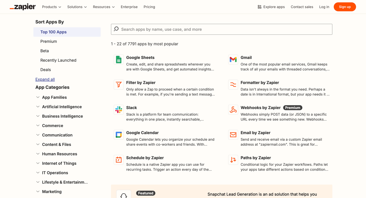Open the Email by Zapier title
The height and width of the screenshot is (198, 366).
click(256, 133)
